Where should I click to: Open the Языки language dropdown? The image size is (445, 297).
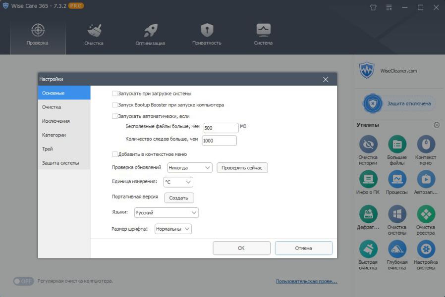pyautogui.click(x=166, y=213)
